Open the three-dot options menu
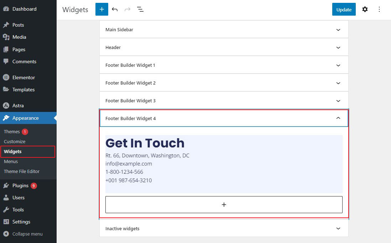391x243 pixels. (x=379, y=10)
